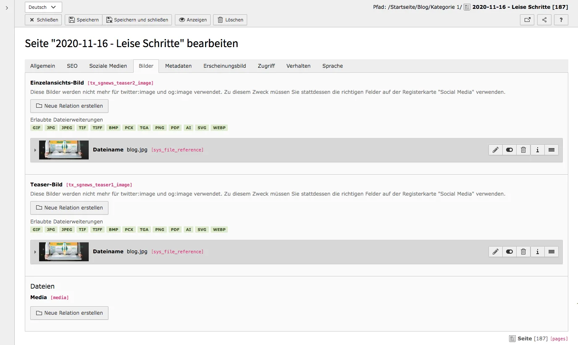Click Speichern und schließen button
The width and height of the screenshot is (578, 345).
[x=137, y=20]
